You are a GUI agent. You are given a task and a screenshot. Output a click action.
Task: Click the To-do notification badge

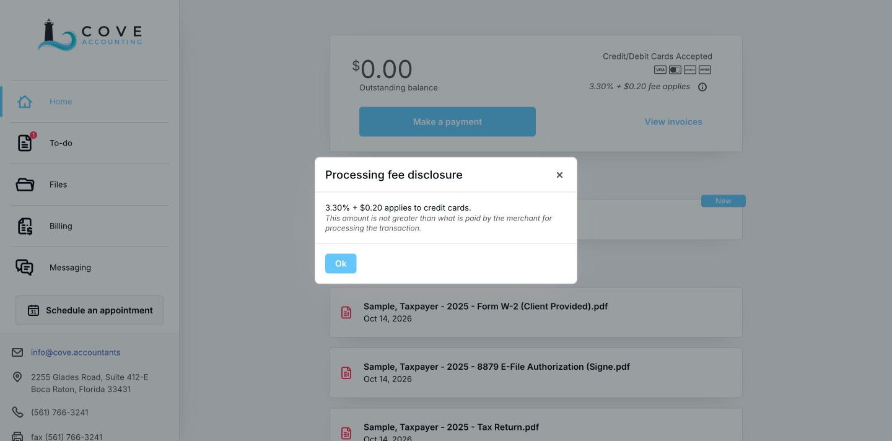(x=33, y=135)
